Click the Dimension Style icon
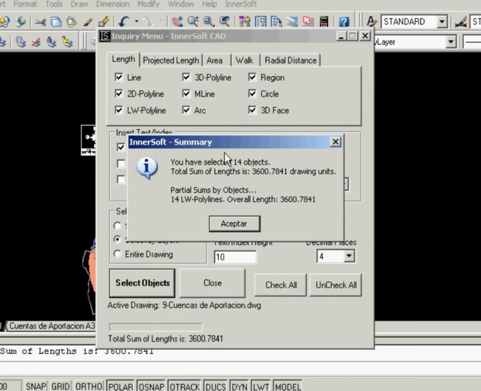The image size is (481, 391). pyautogui.click(x=461, y=22)
